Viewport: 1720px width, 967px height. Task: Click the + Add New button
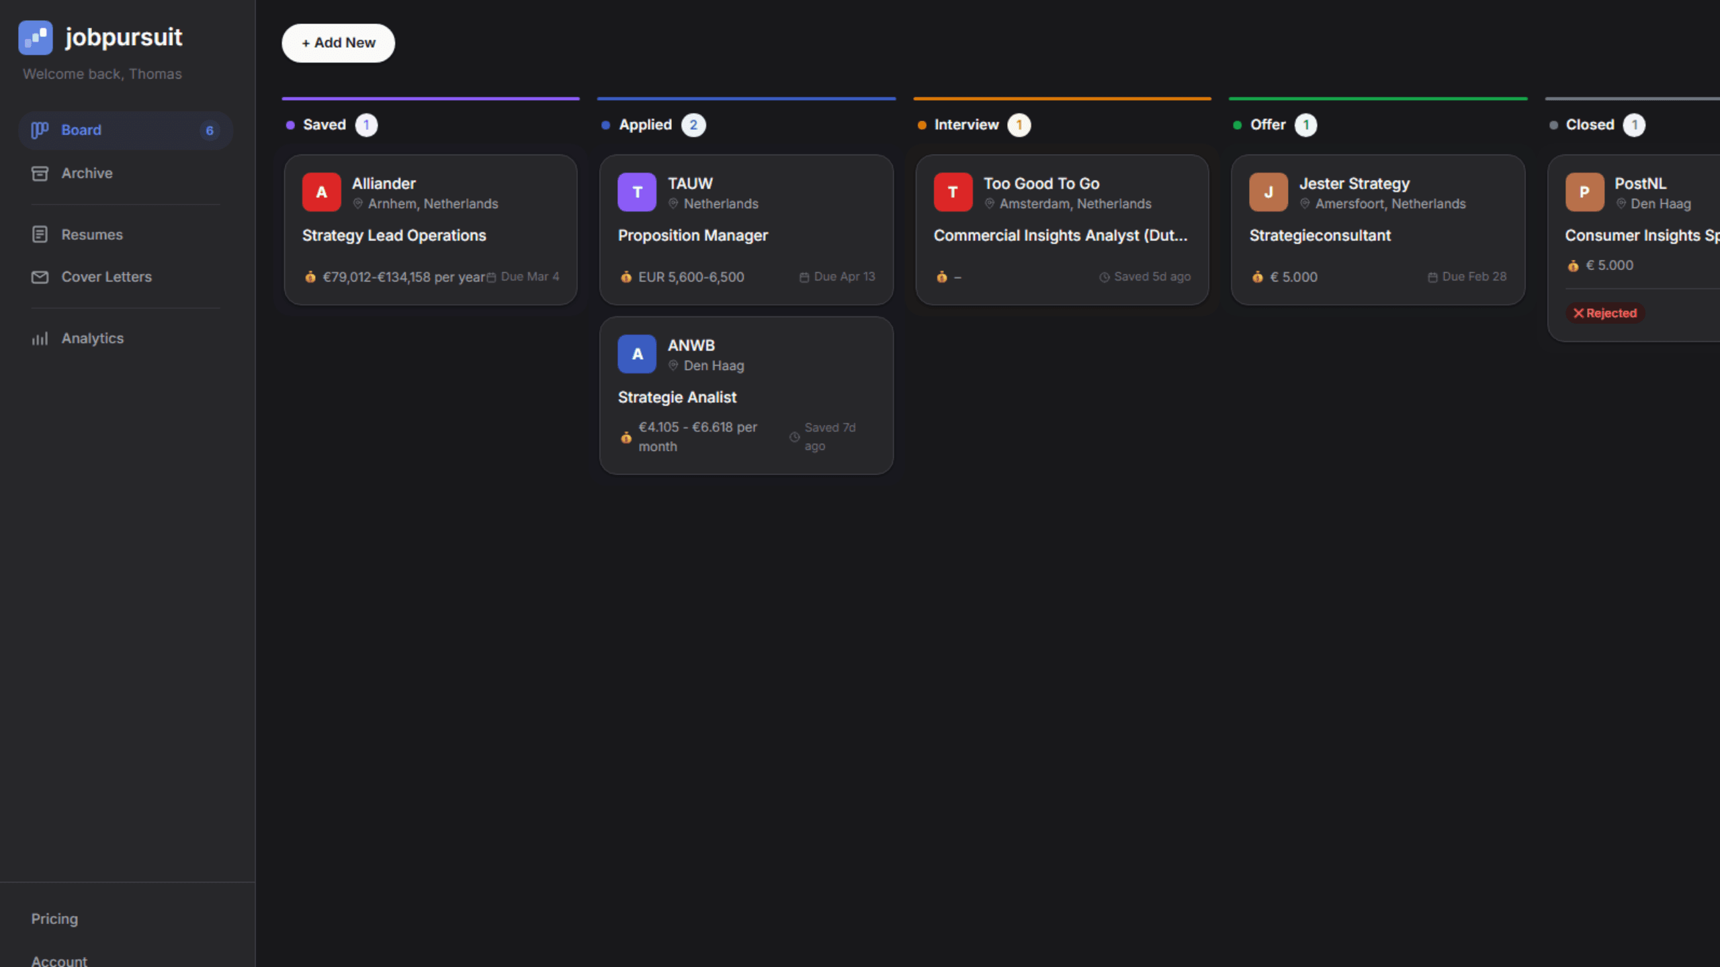tap(338, 42)
